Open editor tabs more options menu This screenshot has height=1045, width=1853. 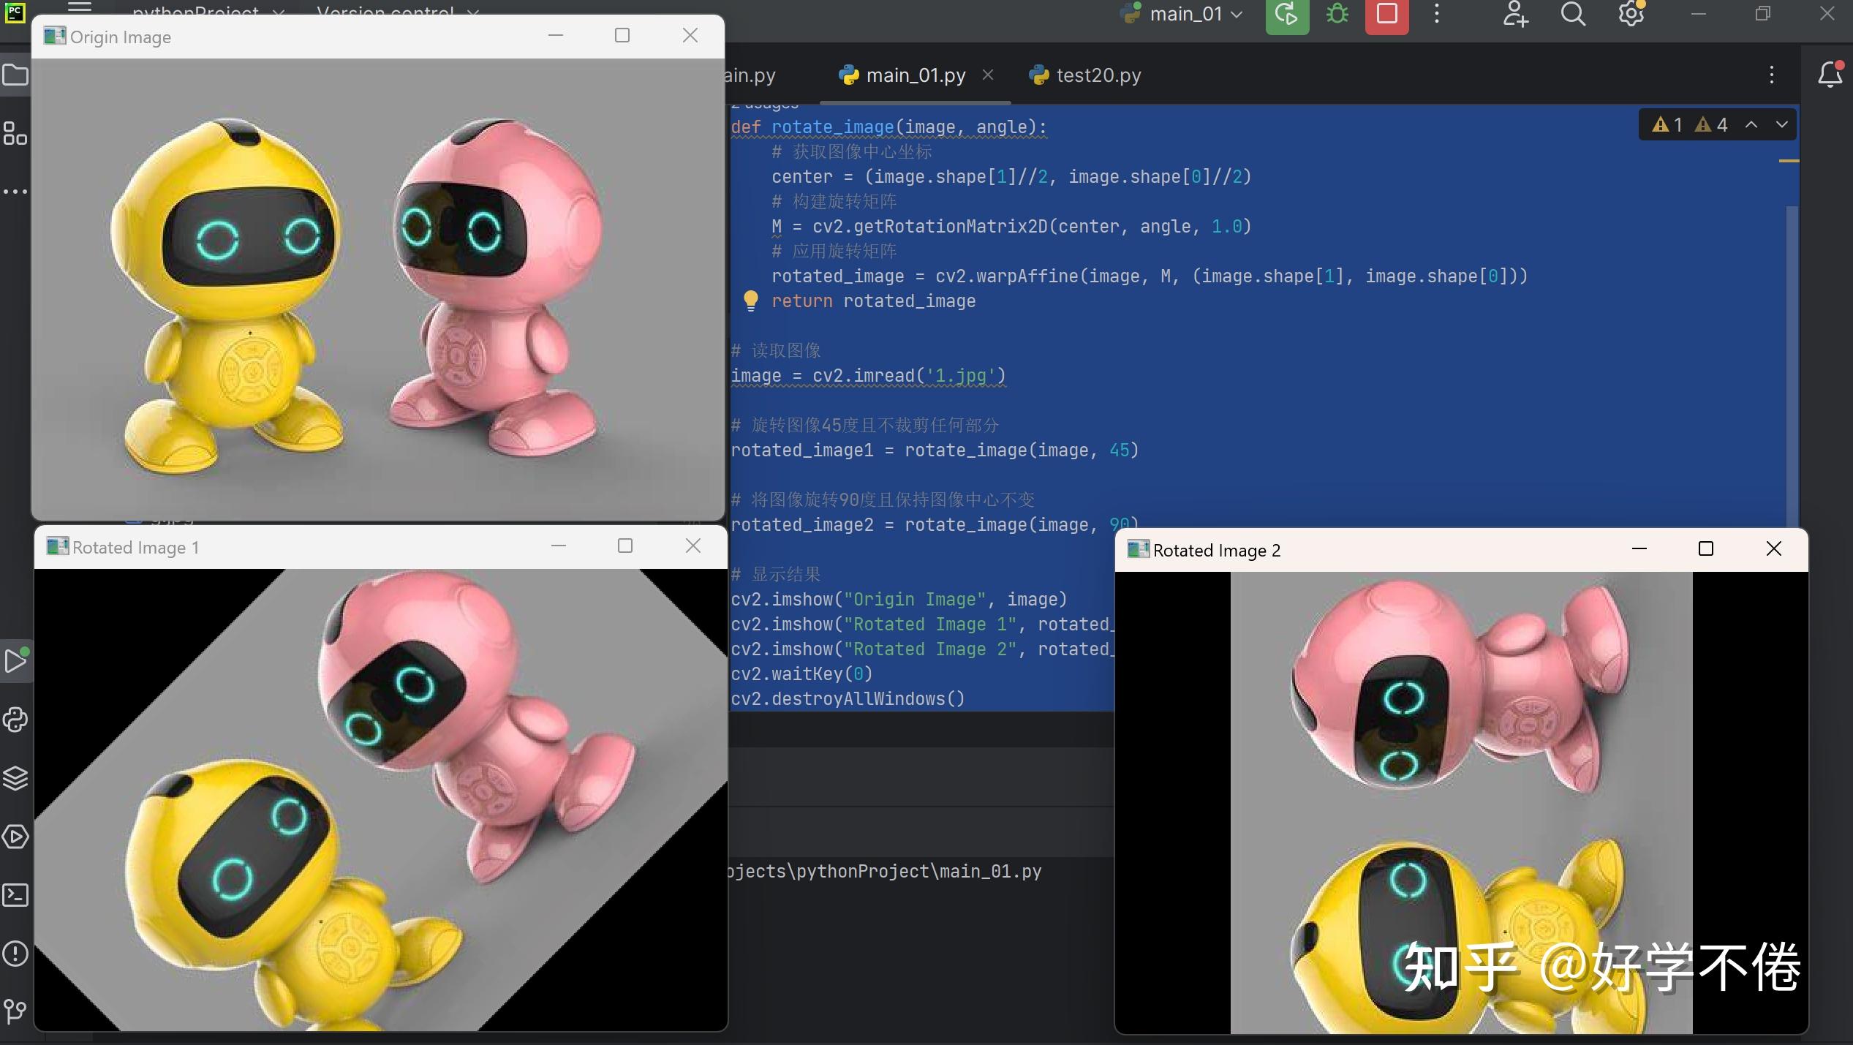(1771, 75)
